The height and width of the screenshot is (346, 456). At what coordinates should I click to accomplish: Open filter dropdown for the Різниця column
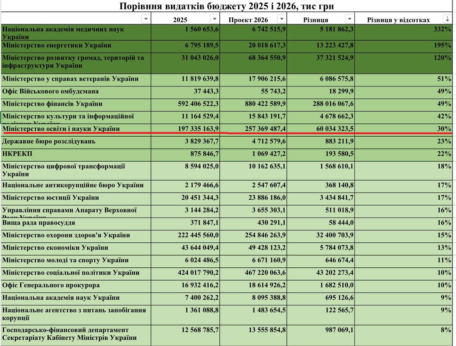click(x=349, y=19)
